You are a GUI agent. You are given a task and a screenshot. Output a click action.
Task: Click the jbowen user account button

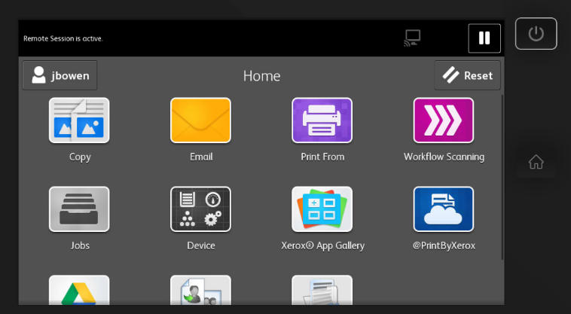(x=60, y=75)
